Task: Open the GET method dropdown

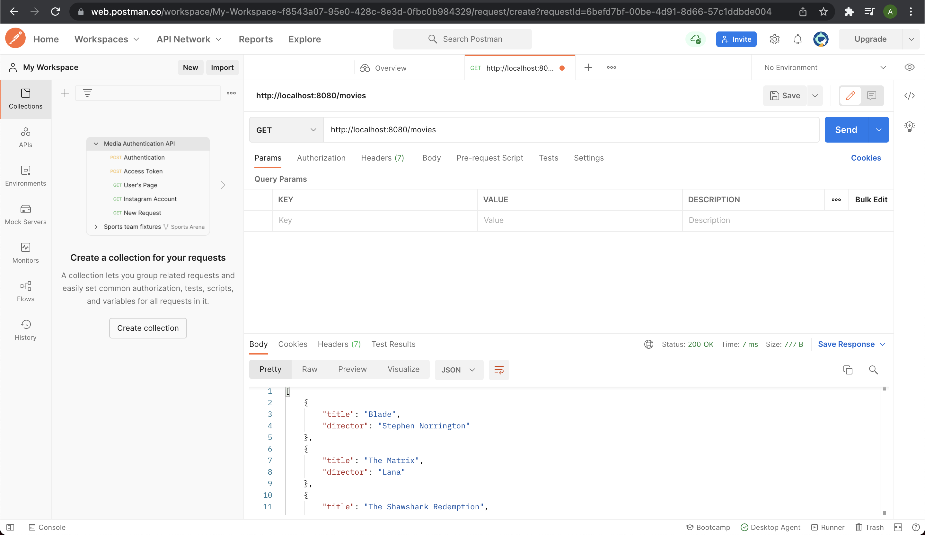Action: [286, 130]
